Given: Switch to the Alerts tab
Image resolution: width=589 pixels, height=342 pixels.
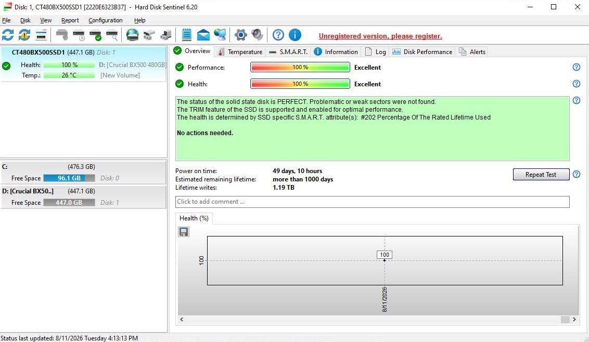Looking at the screenshot, I should (472, 52).
